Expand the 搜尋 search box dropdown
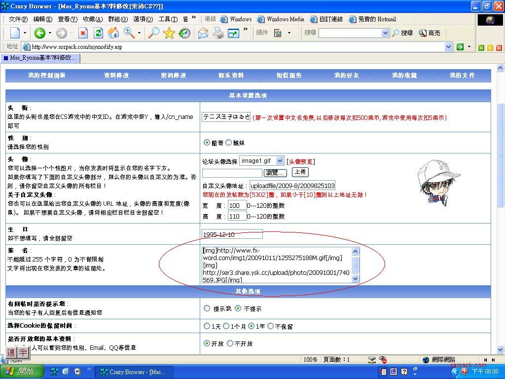Screen dimensions: 505x379 (x=385, y=33)
